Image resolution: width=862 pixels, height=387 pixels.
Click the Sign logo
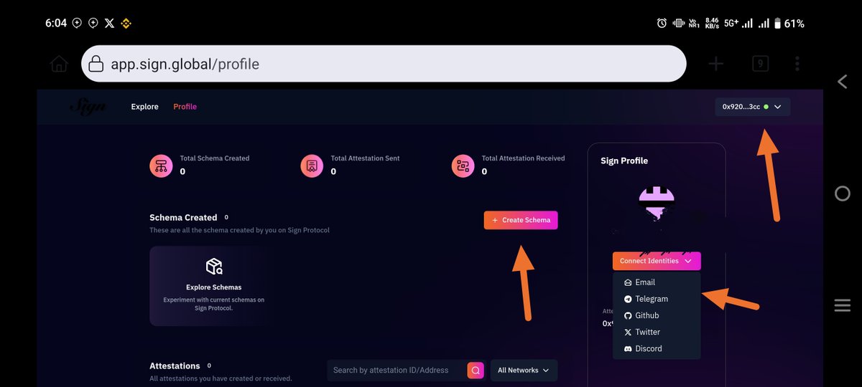click(88, 107)
